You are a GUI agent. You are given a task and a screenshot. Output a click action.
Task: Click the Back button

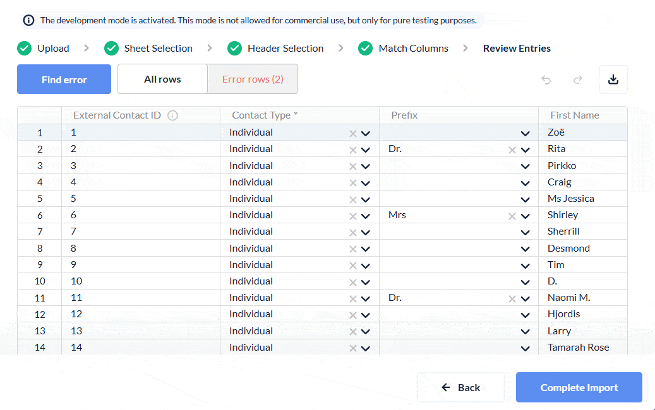point(460,387)
